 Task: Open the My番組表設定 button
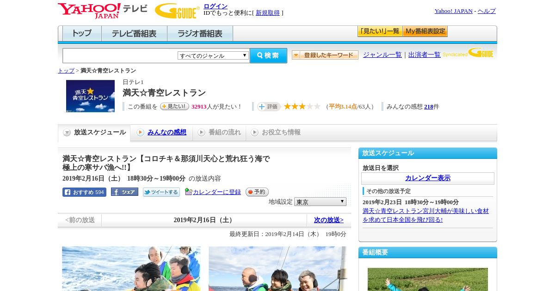425,31
